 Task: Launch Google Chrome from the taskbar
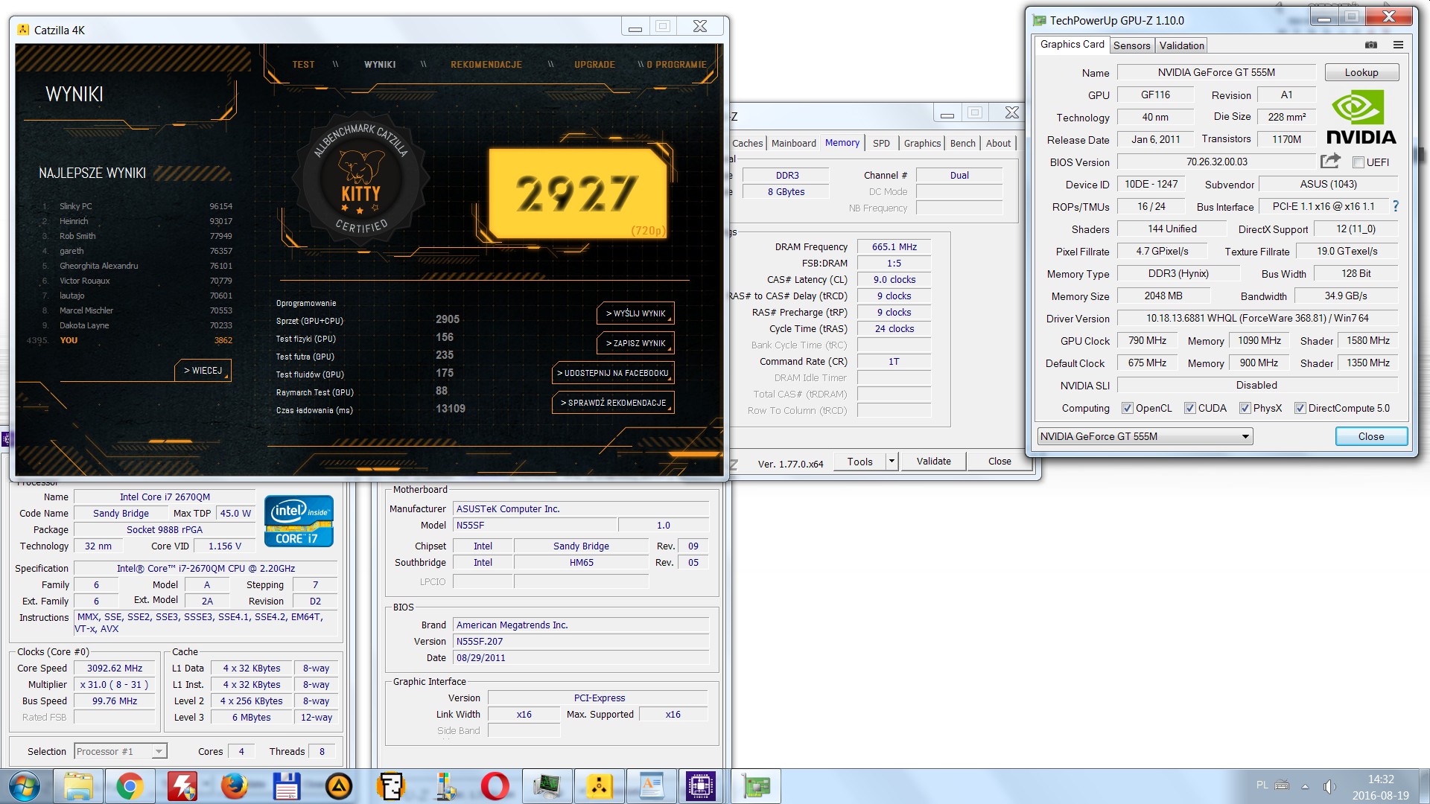coord(130,787)
